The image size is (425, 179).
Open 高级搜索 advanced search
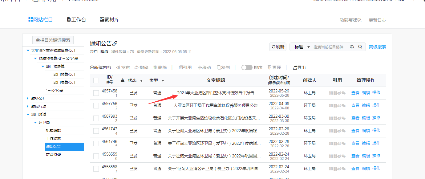tap(377, 47)
